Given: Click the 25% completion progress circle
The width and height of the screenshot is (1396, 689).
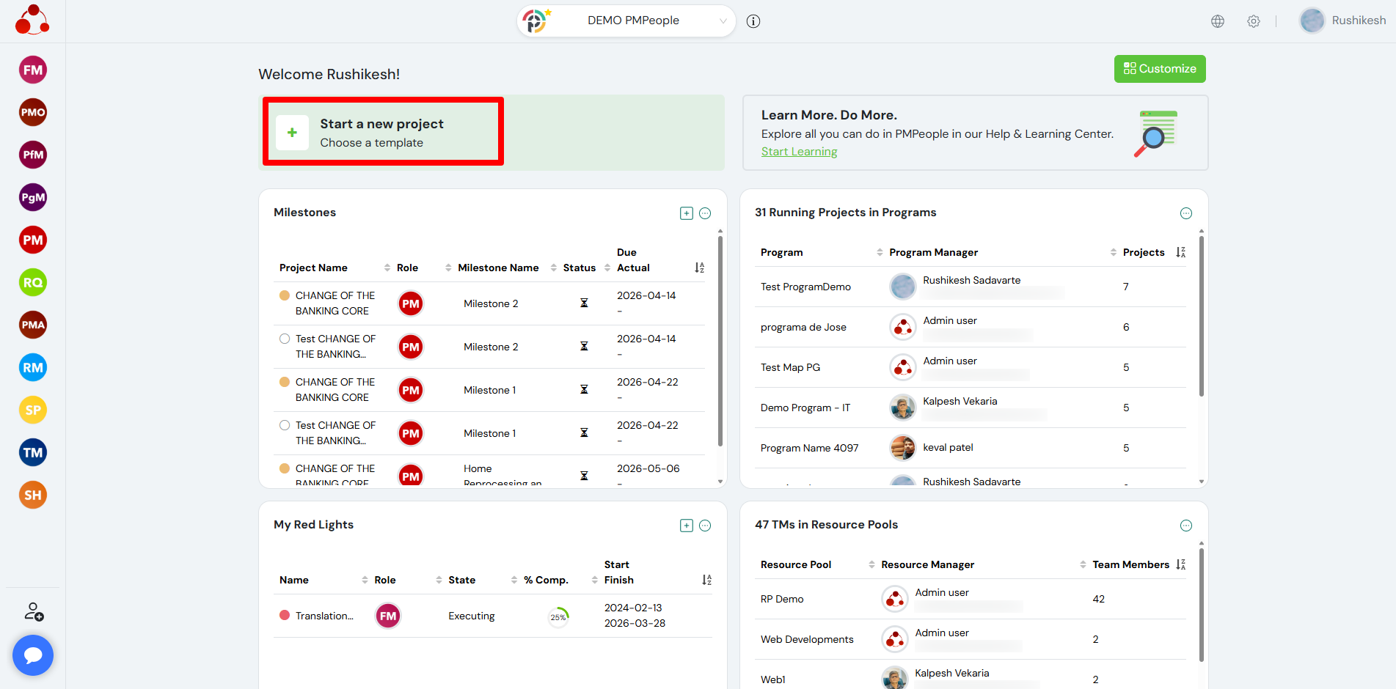Looking at the screenshot, I should (x=558, y=617).
